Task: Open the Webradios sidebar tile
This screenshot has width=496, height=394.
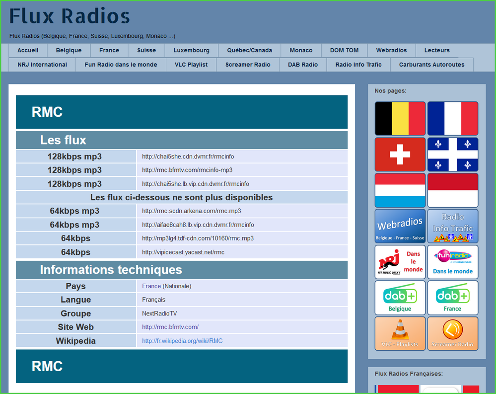Action: pyautogui.click(x=400, y=226)
